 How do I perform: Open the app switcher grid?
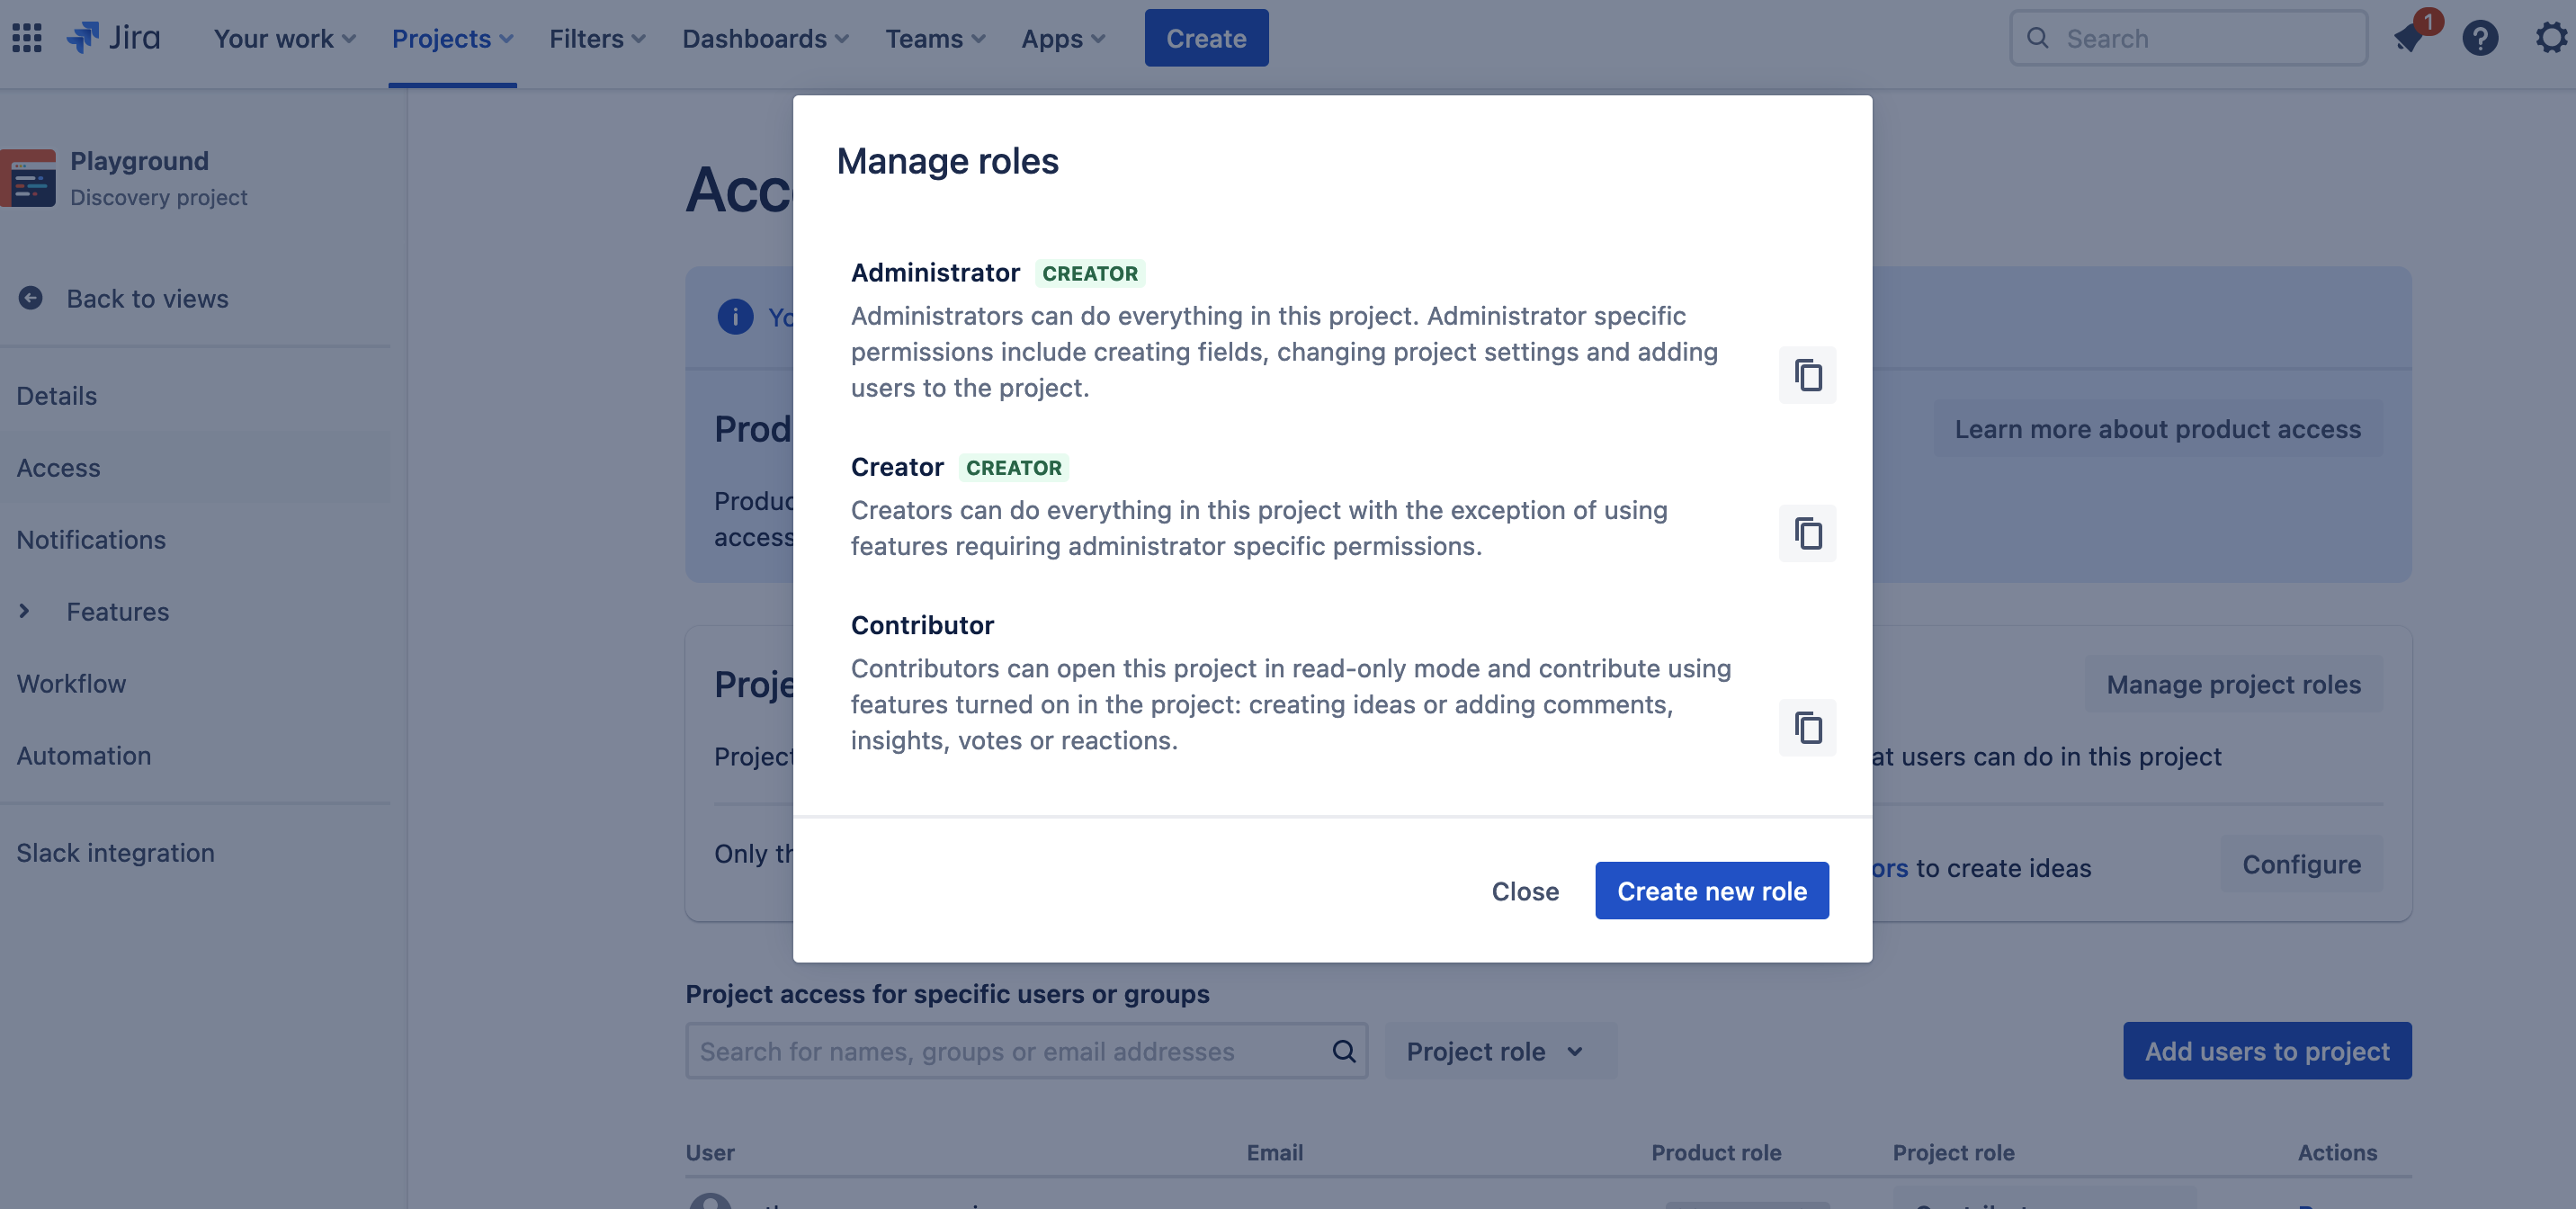tap(27, 37)
